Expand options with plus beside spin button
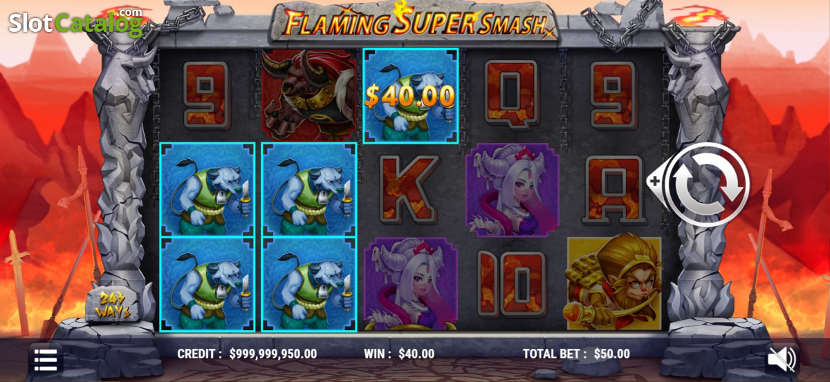830x382 pixels. (x=656, y=182)
